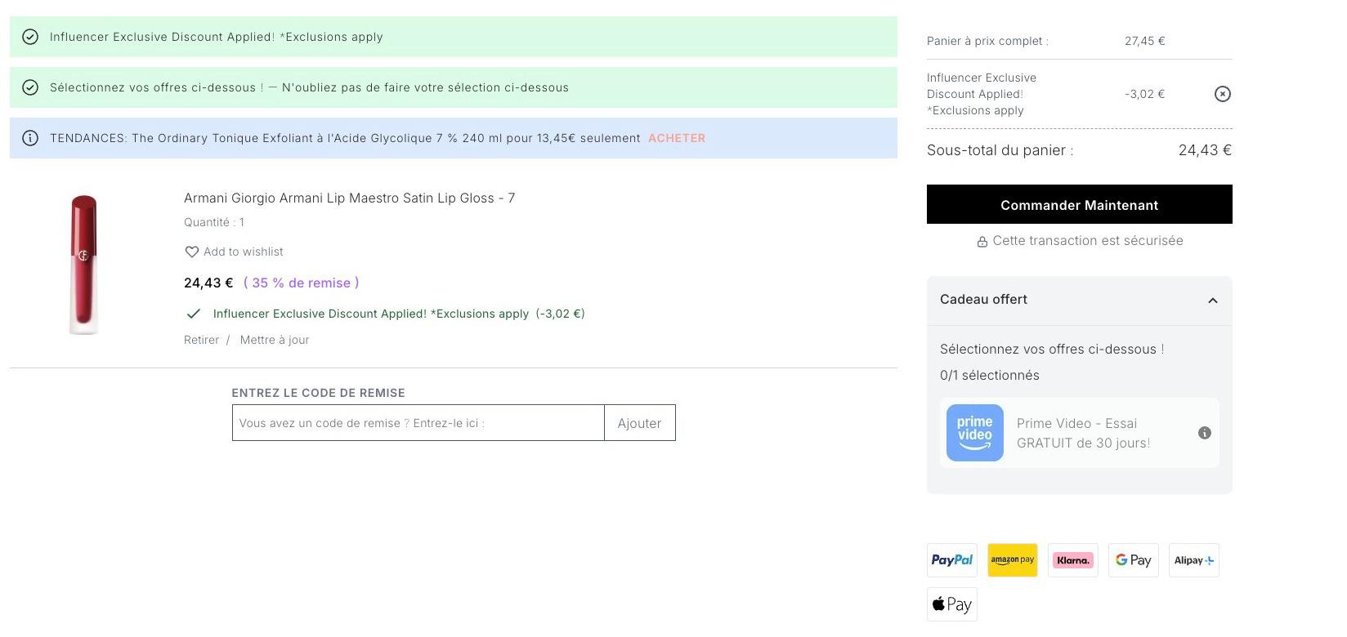
Task: Click the 0/1 sélectionnées text
Action: pyautogui.click(x=990, y=375)
